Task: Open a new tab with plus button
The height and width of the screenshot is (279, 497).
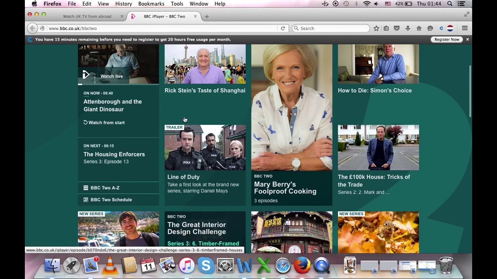Action: pyautogui.click(x=207, y=16)
